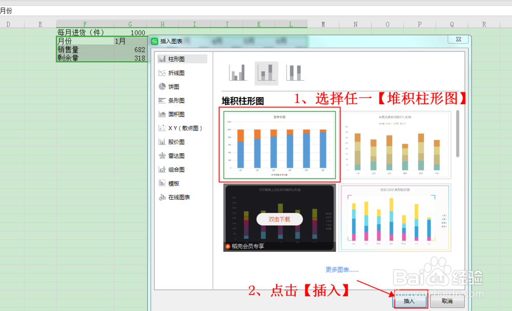
Task: Pick the blue-orange stacked column thumbnail
Action: (x=280, y=145)
